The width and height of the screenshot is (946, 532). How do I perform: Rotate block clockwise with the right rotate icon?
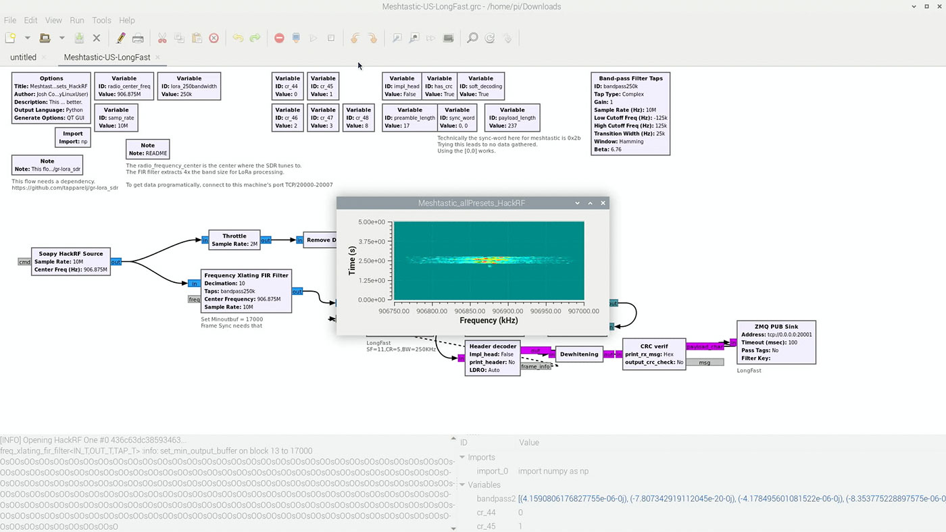click(372, 38)
